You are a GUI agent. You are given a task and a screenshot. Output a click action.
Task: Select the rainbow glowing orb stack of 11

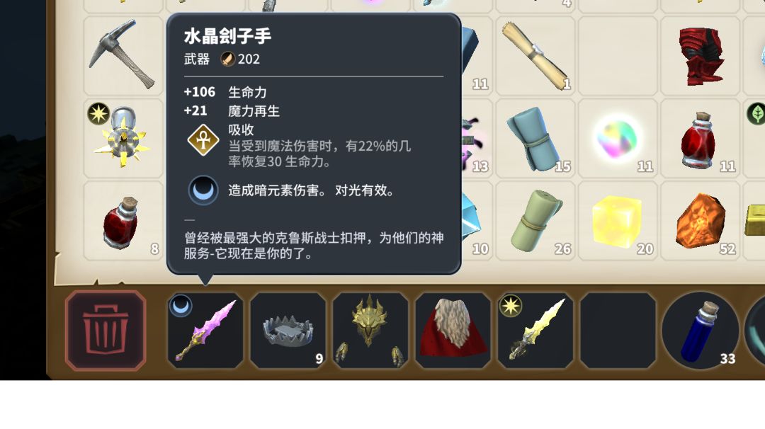coord(618,138)
